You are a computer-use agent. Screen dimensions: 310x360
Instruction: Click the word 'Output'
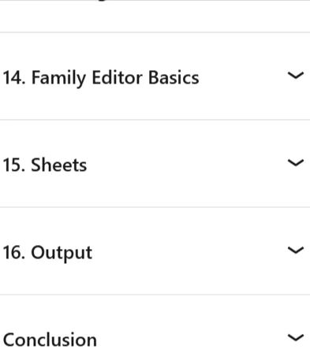[x=62, y=254]
